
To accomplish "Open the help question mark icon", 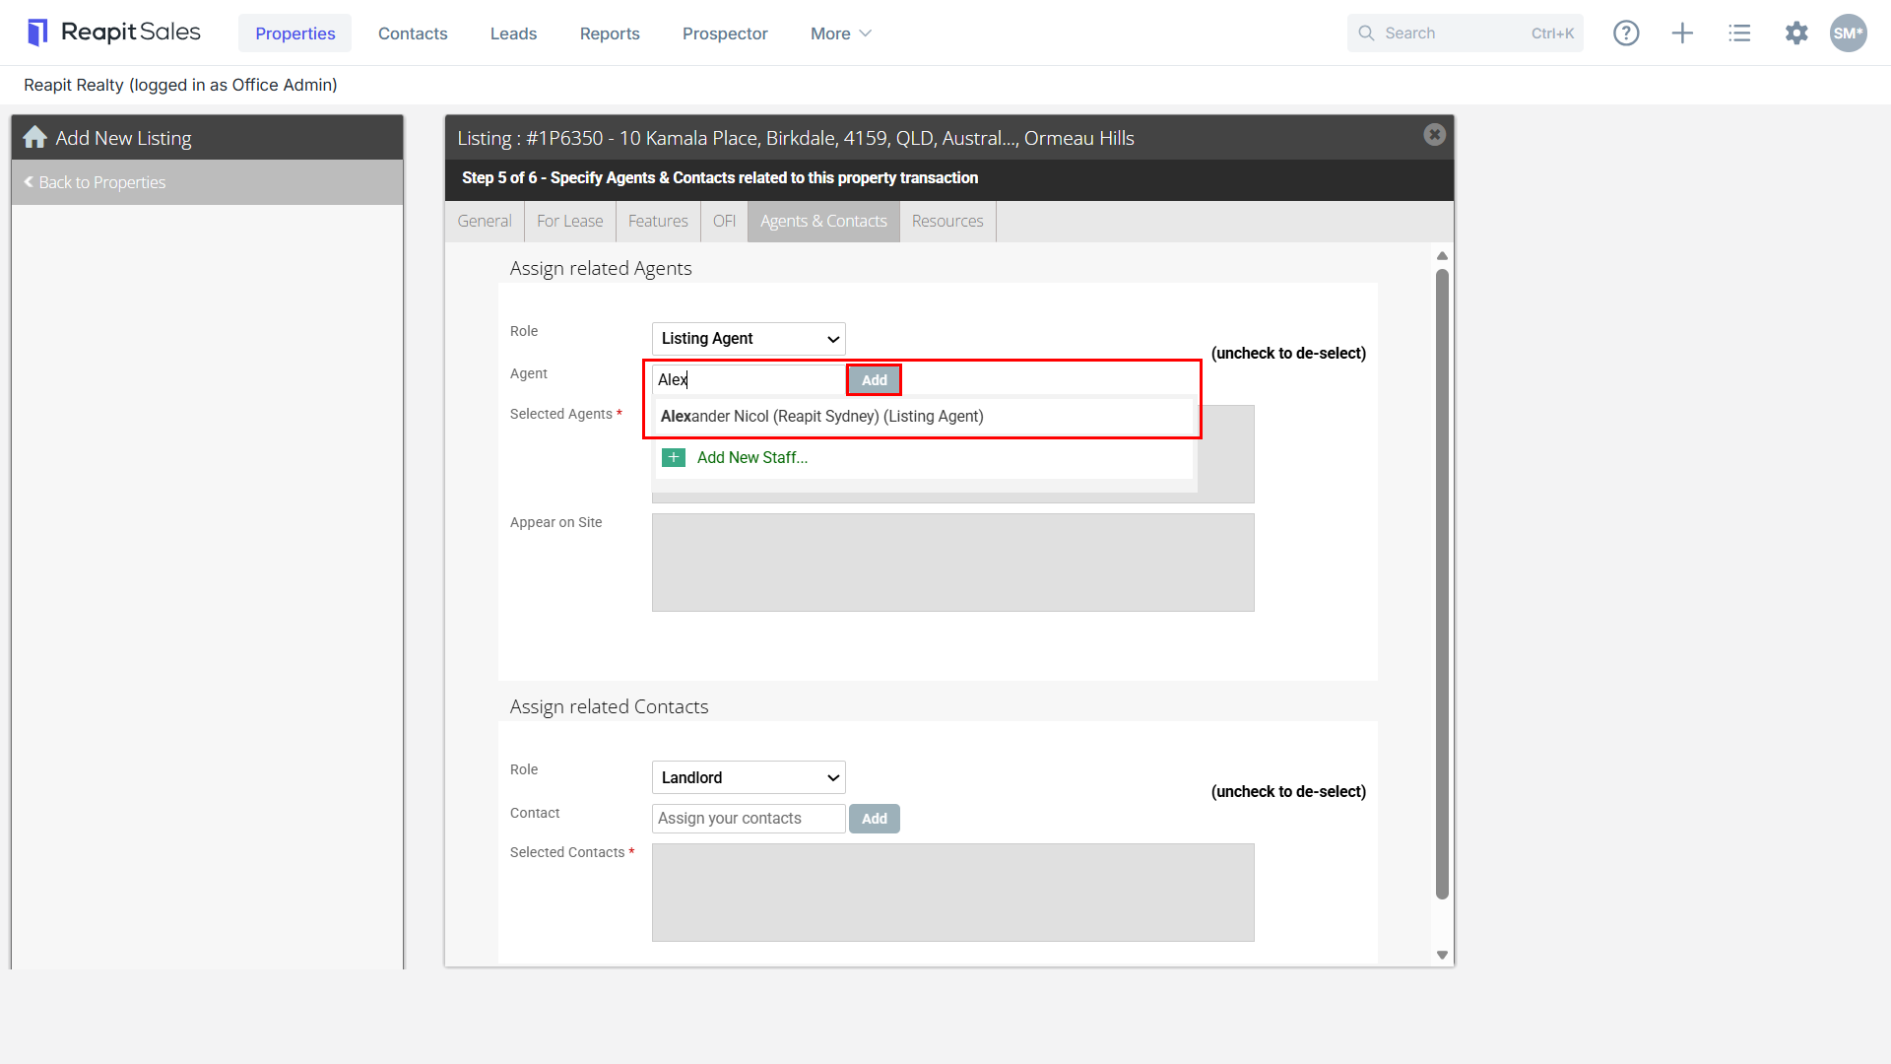I will click(x=1626, y=33).
